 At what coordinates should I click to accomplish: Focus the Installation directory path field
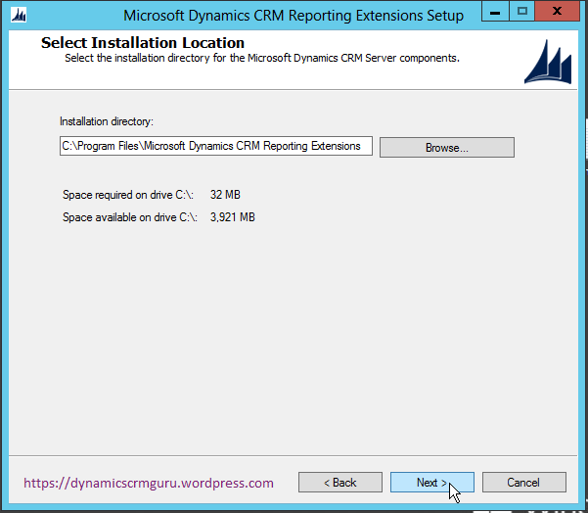click(215, 147)
